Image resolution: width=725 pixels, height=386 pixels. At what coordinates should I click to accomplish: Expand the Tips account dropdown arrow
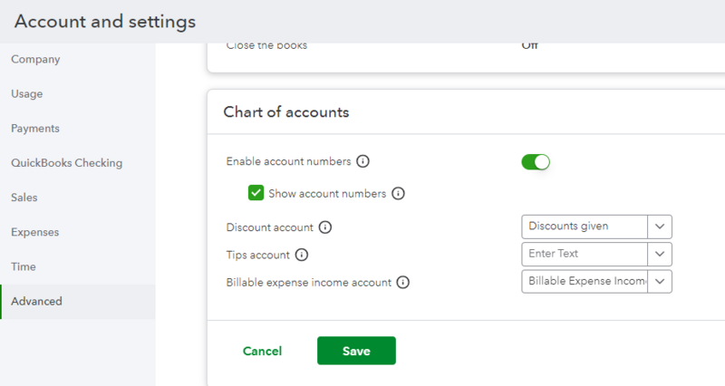pos(660,254)
